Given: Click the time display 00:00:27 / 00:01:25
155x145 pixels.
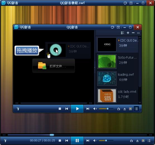Looking at the screenshot, I should [42, 141].
